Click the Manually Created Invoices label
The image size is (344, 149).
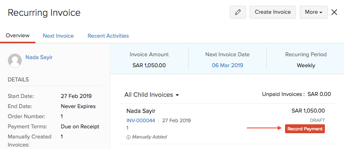(30, 140)
